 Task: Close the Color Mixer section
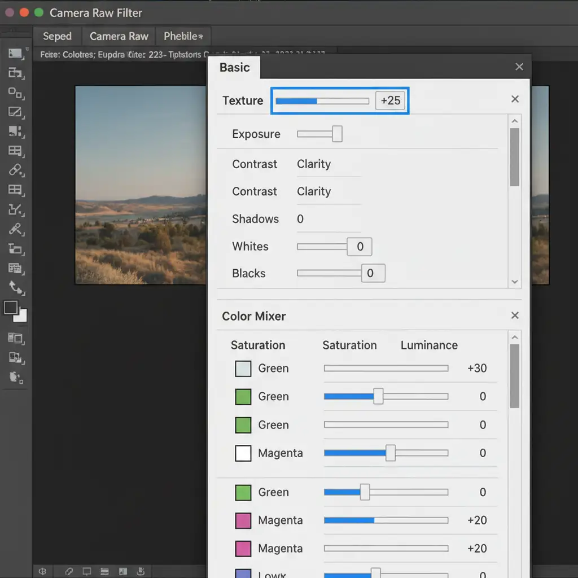[x=515, y=316]
